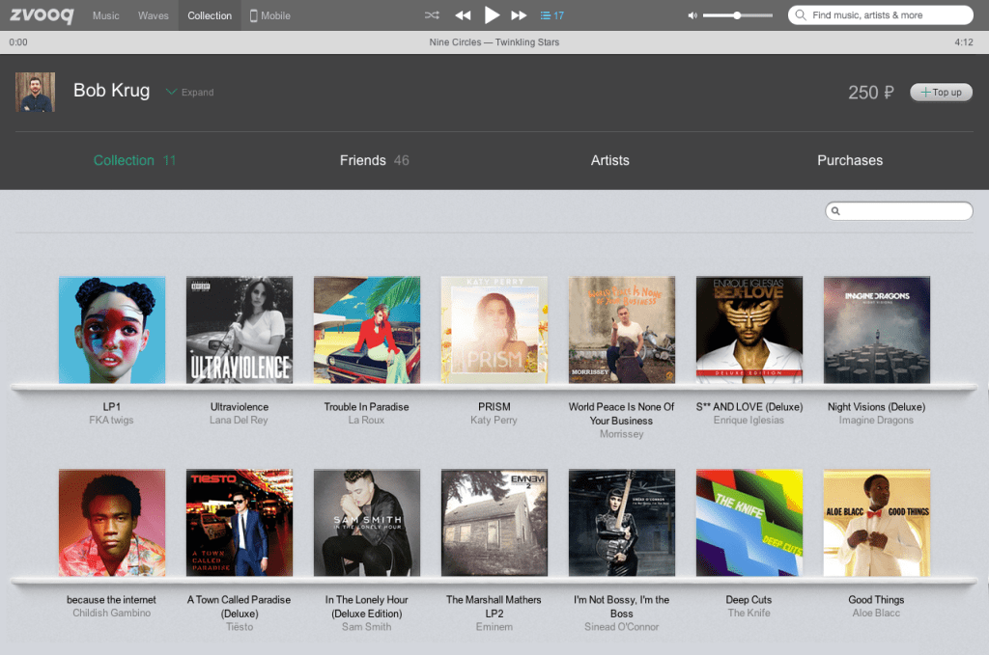This screenshot has width=989, height=655.
Task: Click the zvooq logo
Action: 42,15
